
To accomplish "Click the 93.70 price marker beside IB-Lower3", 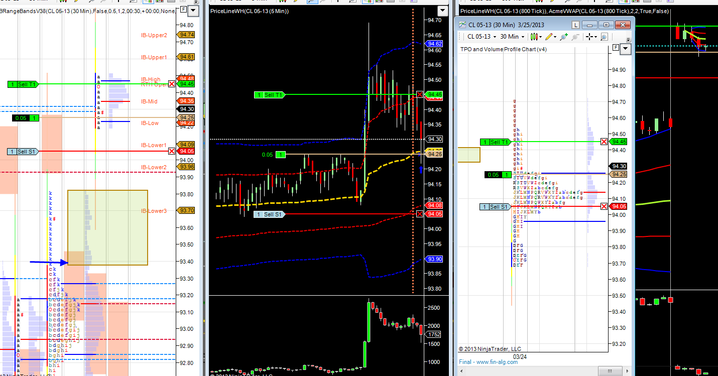I will 186,210.
